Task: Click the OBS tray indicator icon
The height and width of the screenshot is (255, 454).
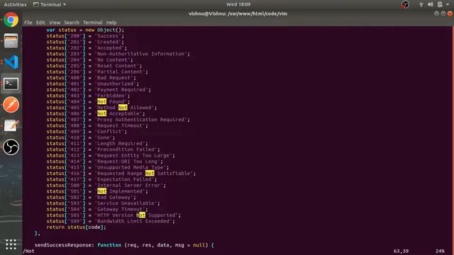Action: 405,4
